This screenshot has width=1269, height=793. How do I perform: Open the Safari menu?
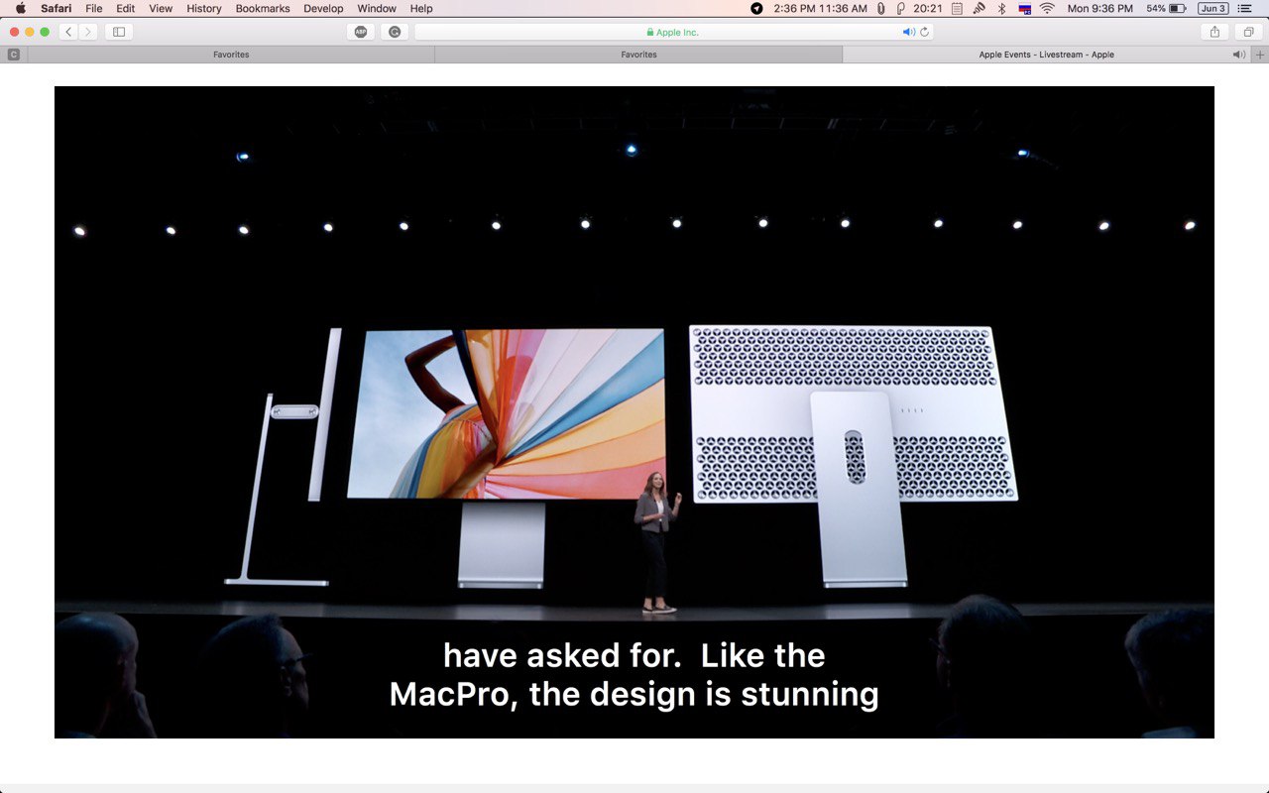point(56,8)
